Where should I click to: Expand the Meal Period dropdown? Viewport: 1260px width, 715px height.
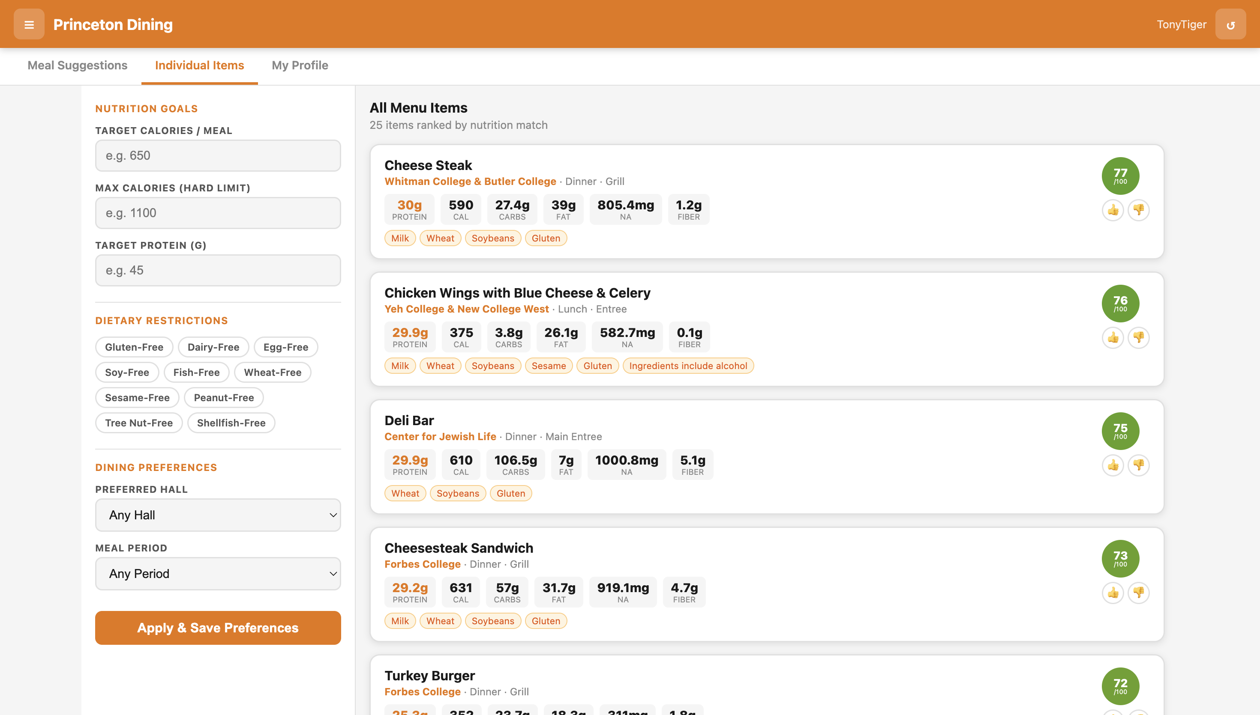click(x=218, y=573)
